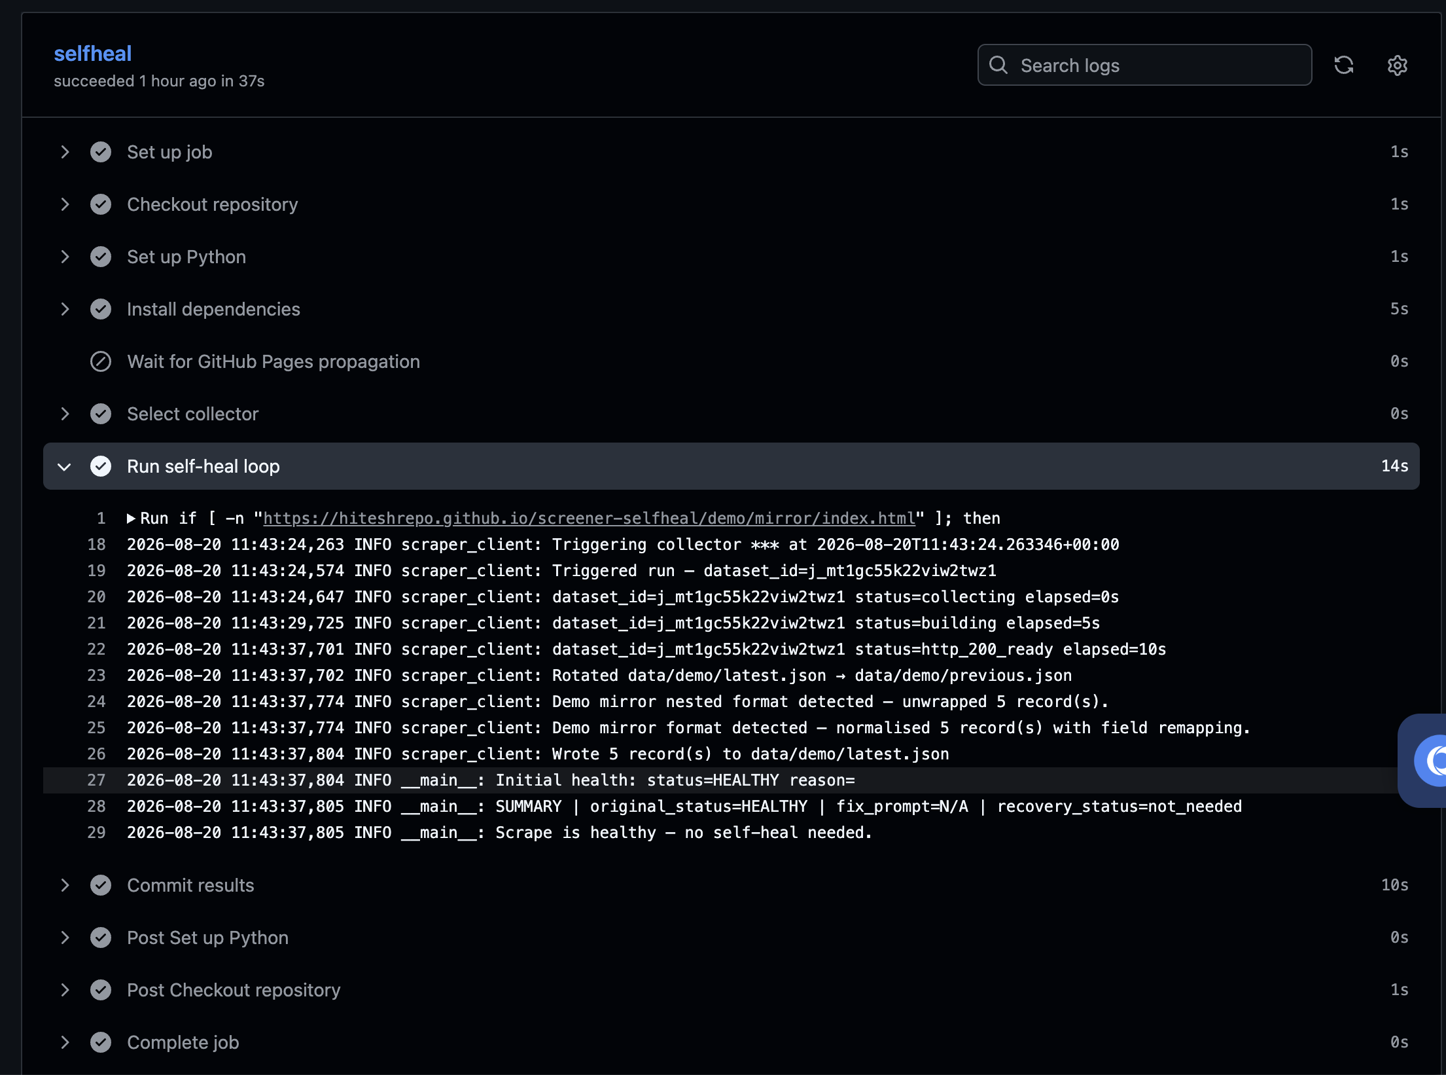Image resolution: width=1446 pixels, height=1075 pixels.
Task: Expand the Complete job step
Action: [x=65, y=1042]
